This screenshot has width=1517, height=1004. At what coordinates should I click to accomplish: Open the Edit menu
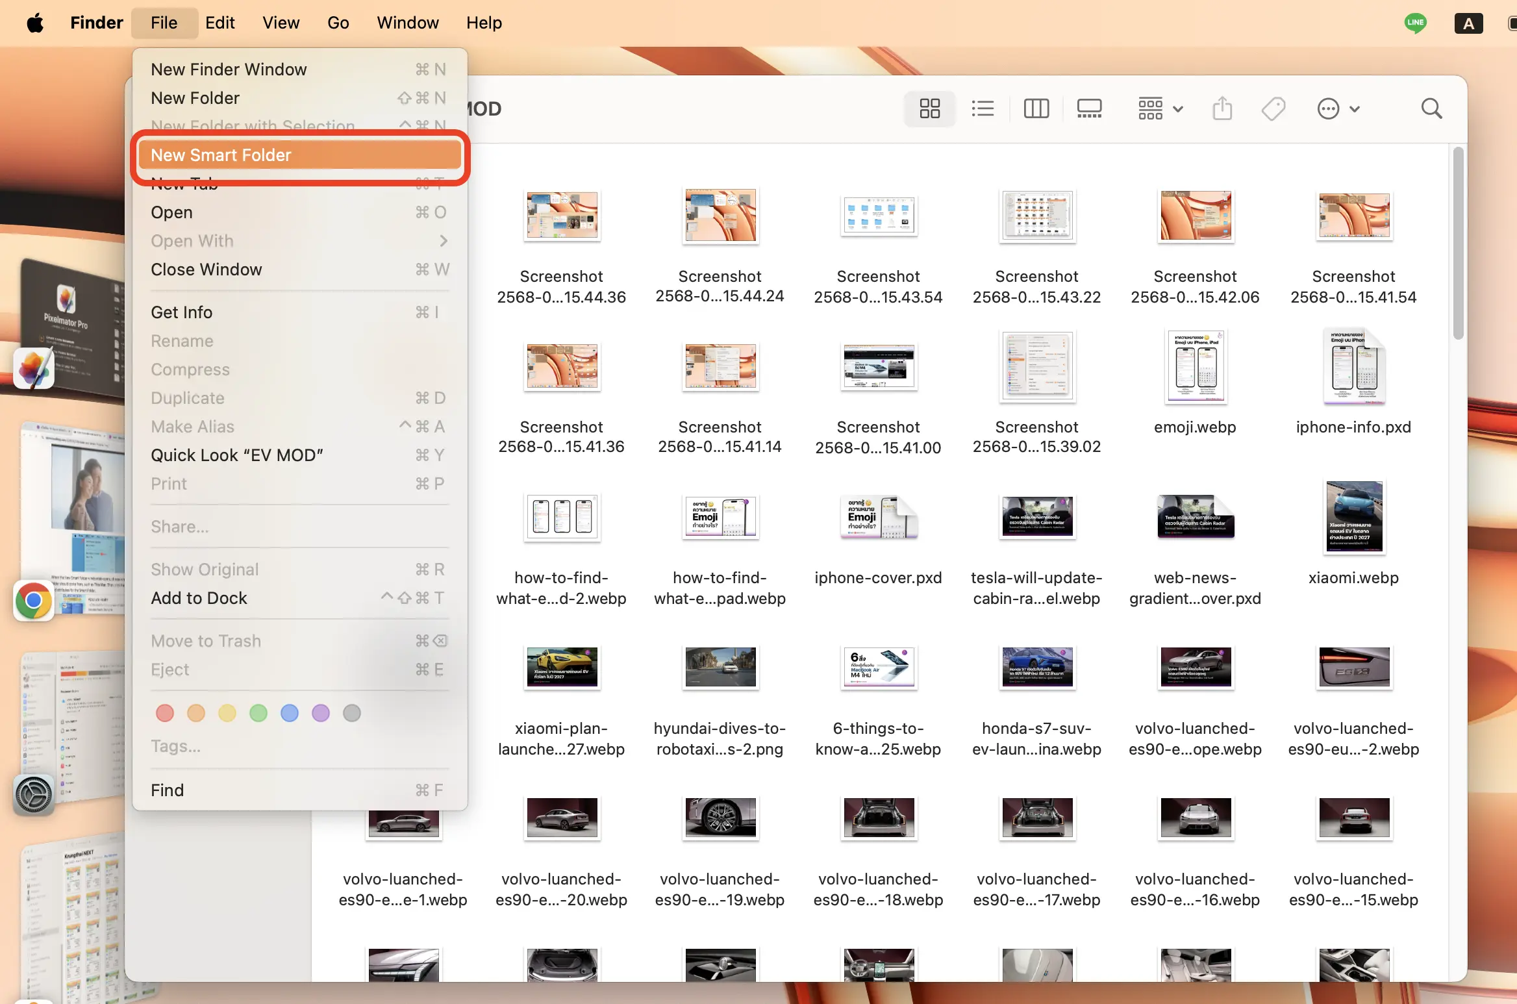pos(219,23)
